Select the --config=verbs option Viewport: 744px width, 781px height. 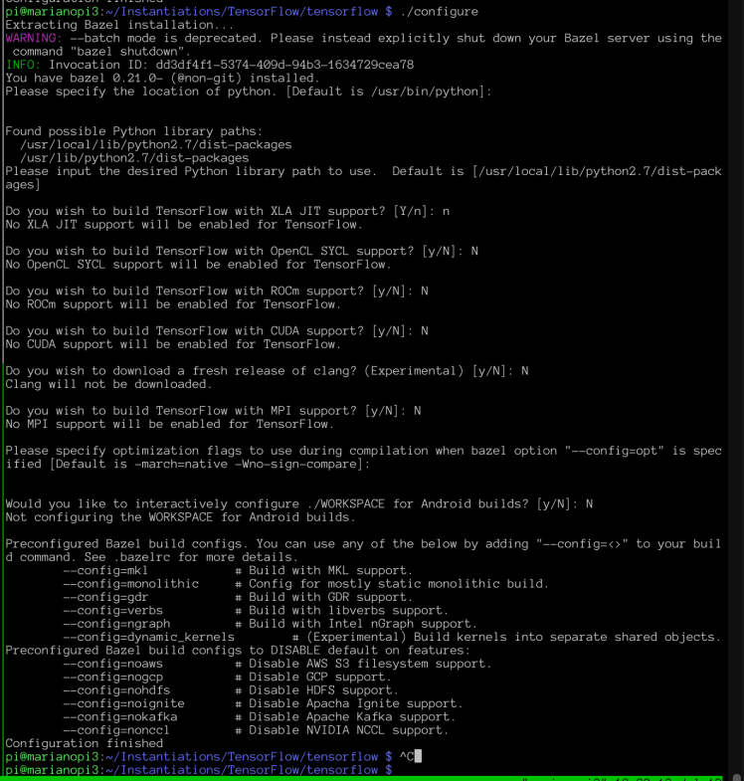pos(113,611)
